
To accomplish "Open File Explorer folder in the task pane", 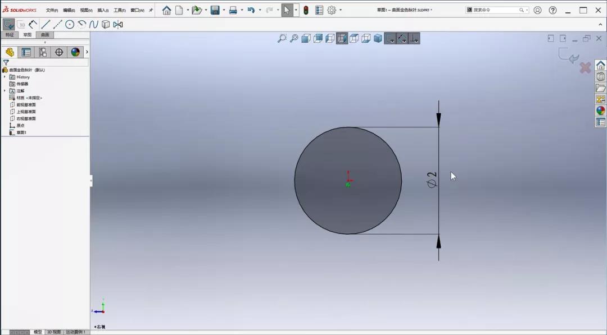I will (x=600, y=88).
